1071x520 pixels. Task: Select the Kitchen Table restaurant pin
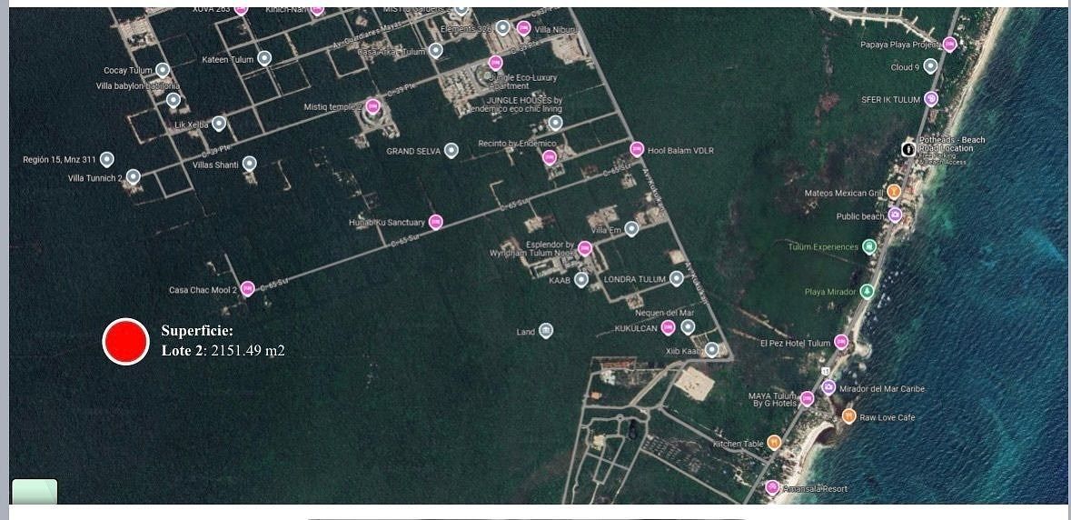pos(774,443)
